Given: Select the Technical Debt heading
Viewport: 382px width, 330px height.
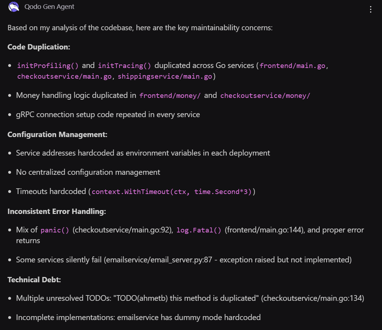Looking at the screenshot, I should click(x=33, y=279).
